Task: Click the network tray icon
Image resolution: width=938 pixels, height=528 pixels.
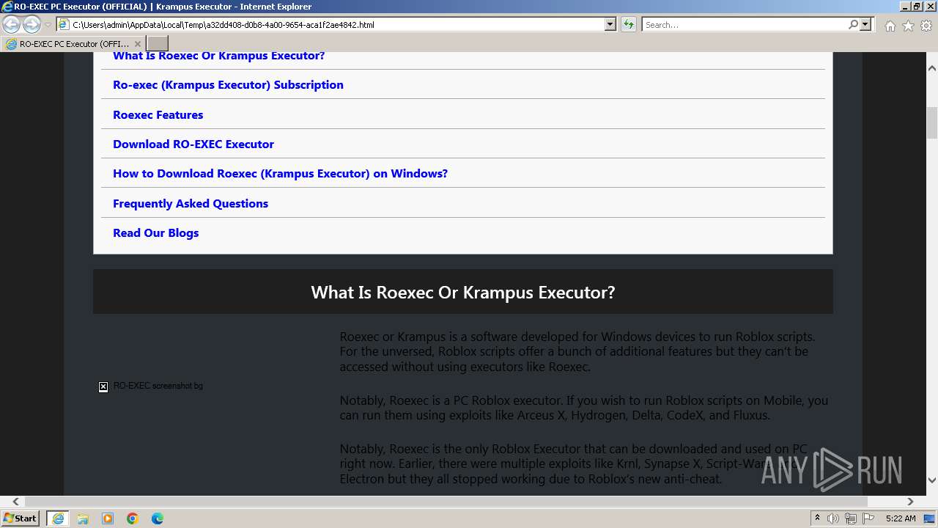Action: pos(851,518)
